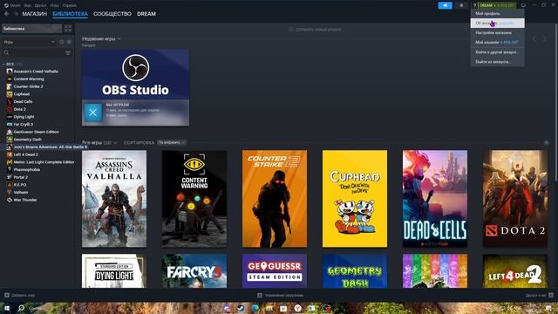Image resolution: width=558 pixels, height=314 pixels.
Task: Toggle the library grid view icon
Action: click(x=68, y=29)
